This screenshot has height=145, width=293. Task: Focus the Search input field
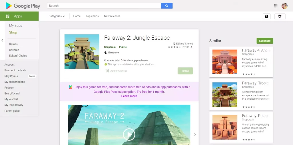point(104,6)
